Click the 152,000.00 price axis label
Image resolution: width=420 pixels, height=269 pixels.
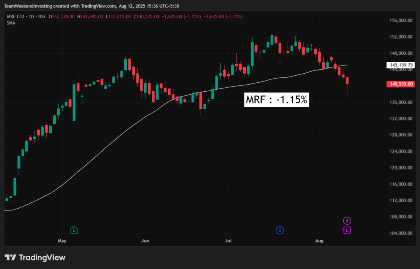pos(401,37)
